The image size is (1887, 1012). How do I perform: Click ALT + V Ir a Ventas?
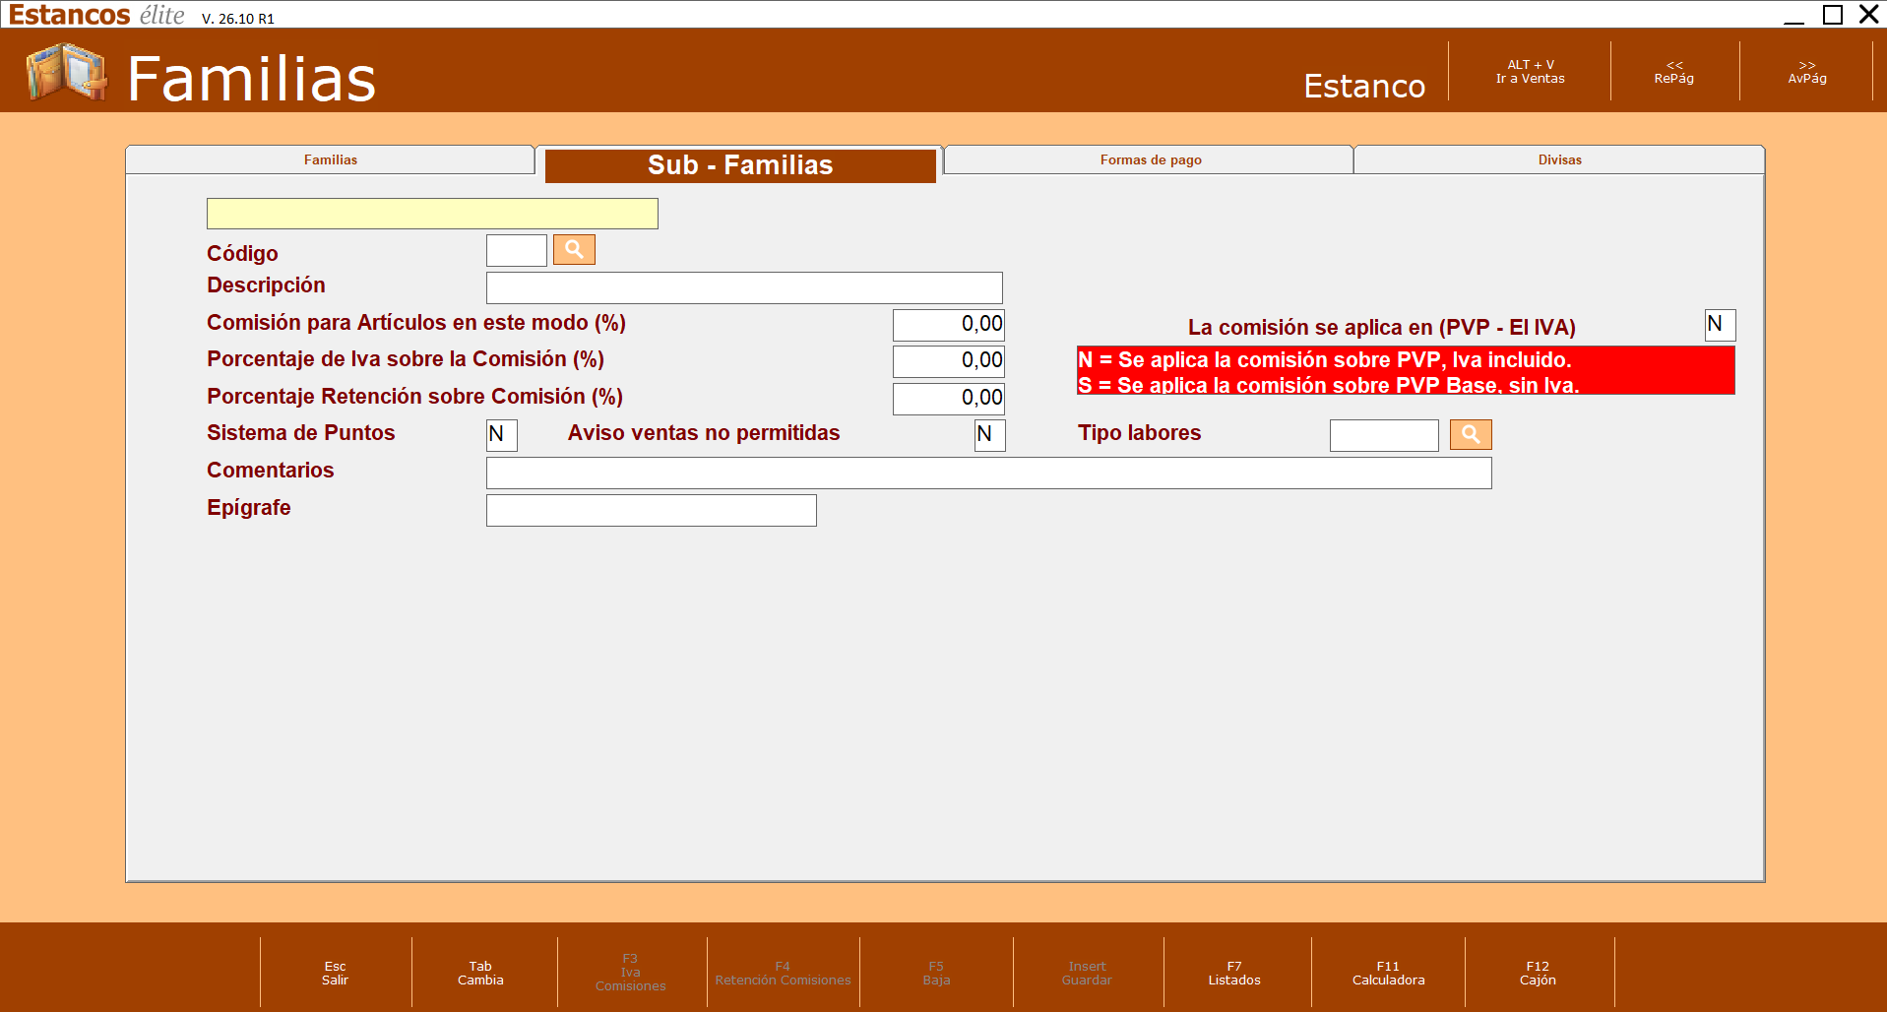[1530, 72]
